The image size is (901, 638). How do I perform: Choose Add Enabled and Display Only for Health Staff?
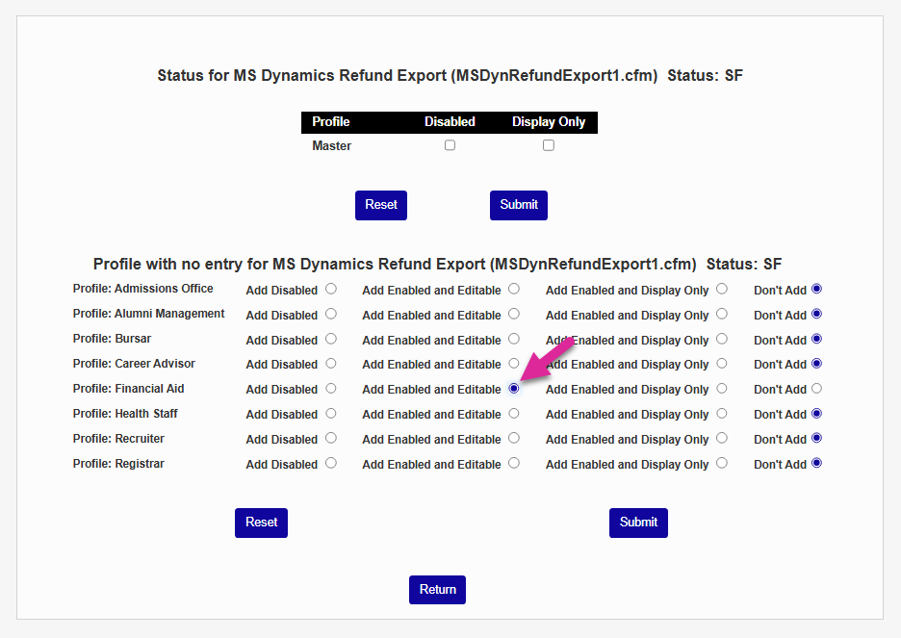pyautogui.click(x=722, y=414)
